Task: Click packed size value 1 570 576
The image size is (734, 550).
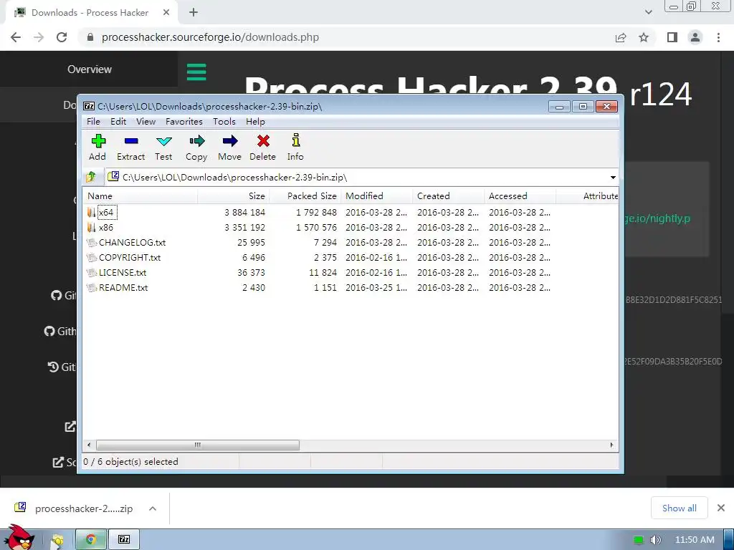Action: coord(316,227)
